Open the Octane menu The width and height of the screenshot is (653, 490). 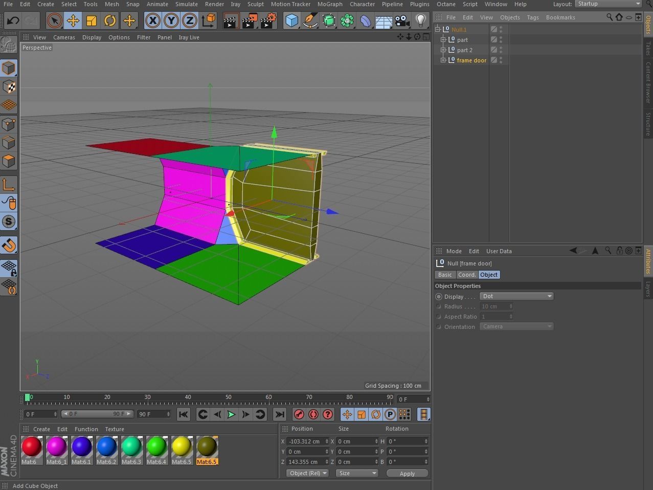446,4
